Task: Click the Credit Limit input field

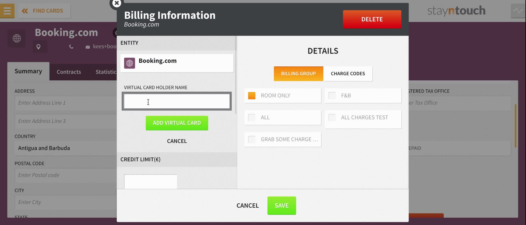Action: coord(151,181)
